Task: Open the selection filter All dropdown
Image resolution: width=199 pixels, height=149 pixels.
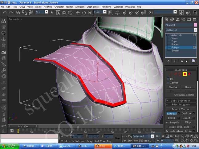Action: pos(47,12)
